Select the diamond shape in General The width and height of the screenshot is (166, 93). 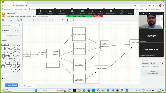15,49
